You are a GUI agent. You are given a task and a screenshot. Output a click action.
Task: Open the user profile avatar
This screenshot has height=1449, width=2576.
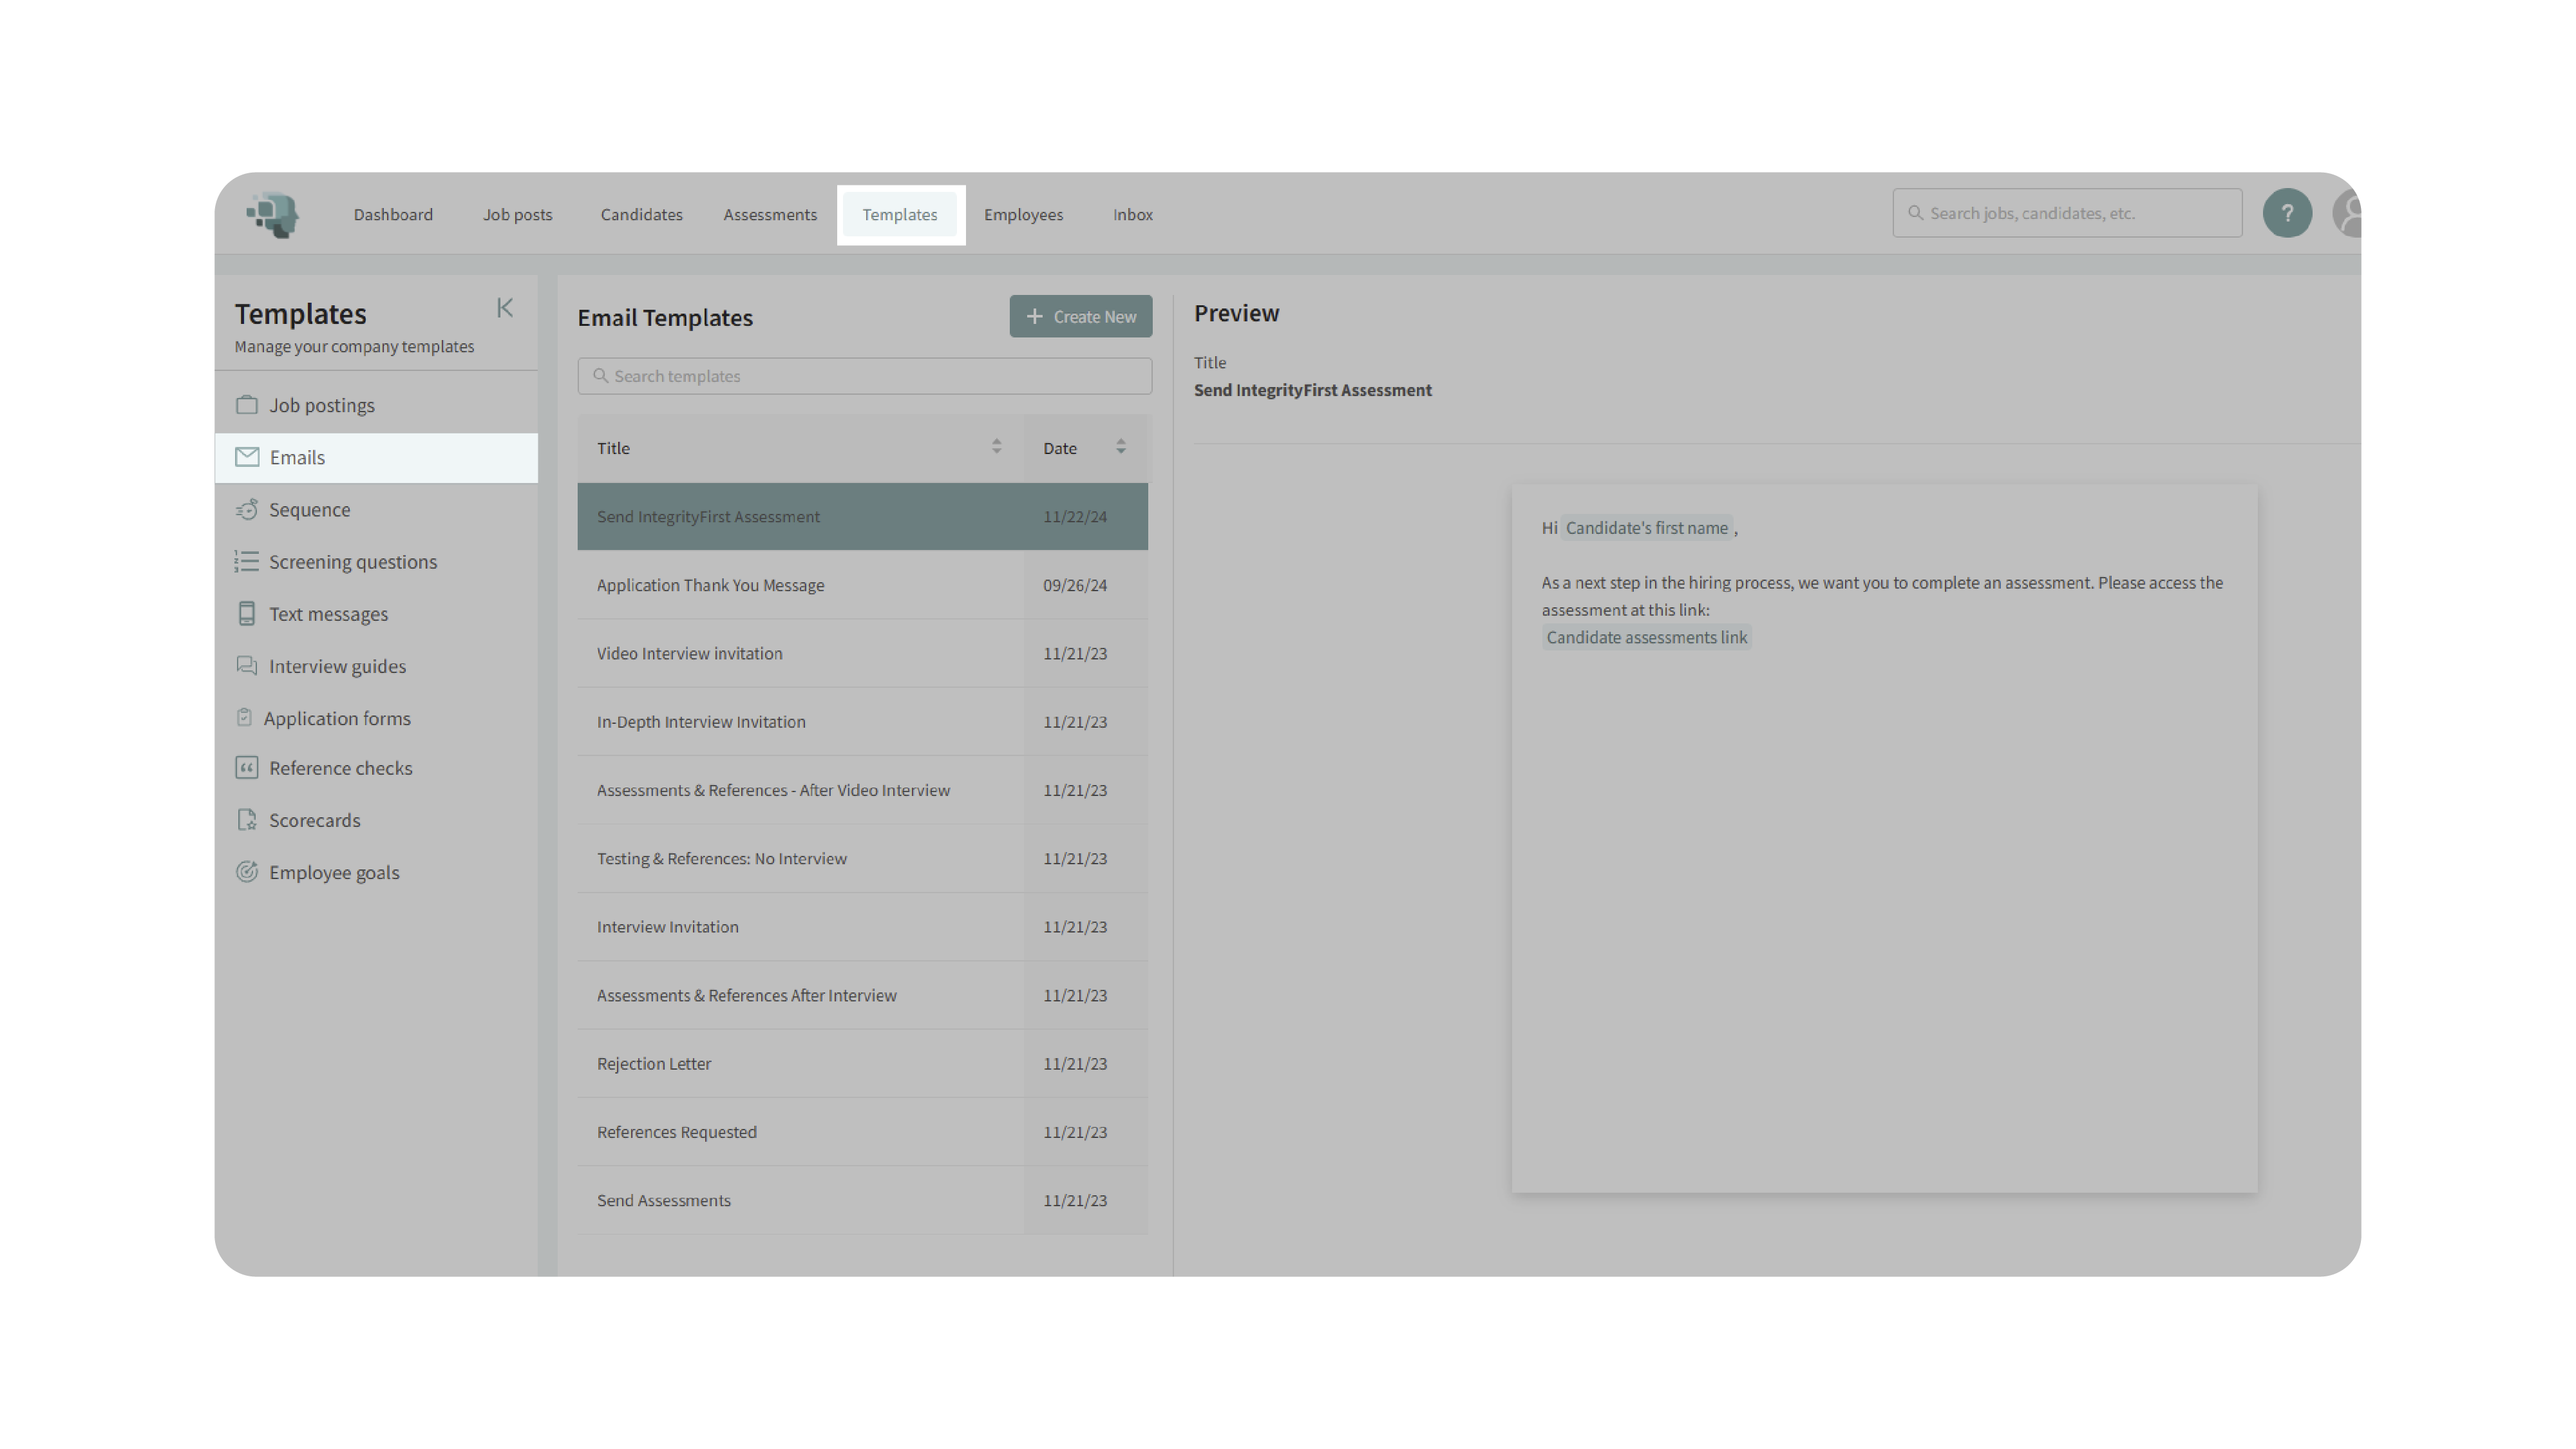pos(2346,214)
